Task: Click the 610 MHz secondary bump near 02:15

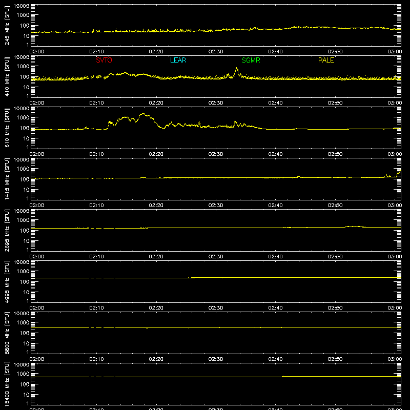Action: [125, 117]
